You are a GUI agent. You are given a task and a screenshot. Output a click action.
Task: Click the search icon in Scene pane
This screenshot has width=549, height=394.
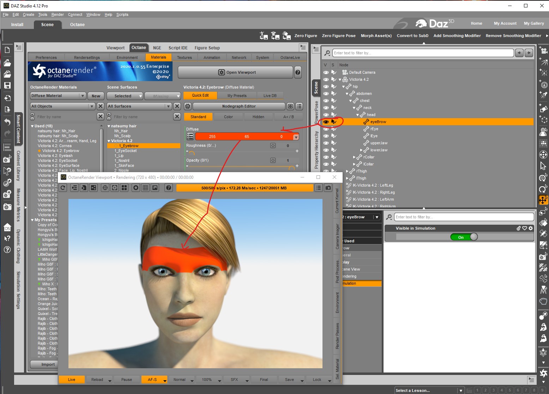[x=327, y=53]
